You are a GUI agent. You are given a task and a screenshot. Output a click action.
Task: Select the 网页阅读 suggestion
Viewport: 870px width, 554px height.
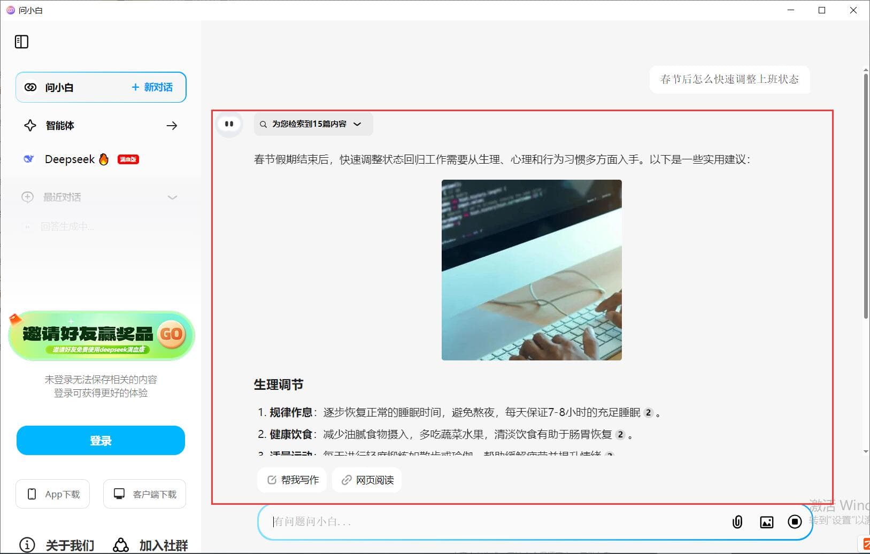click(366, 480)
